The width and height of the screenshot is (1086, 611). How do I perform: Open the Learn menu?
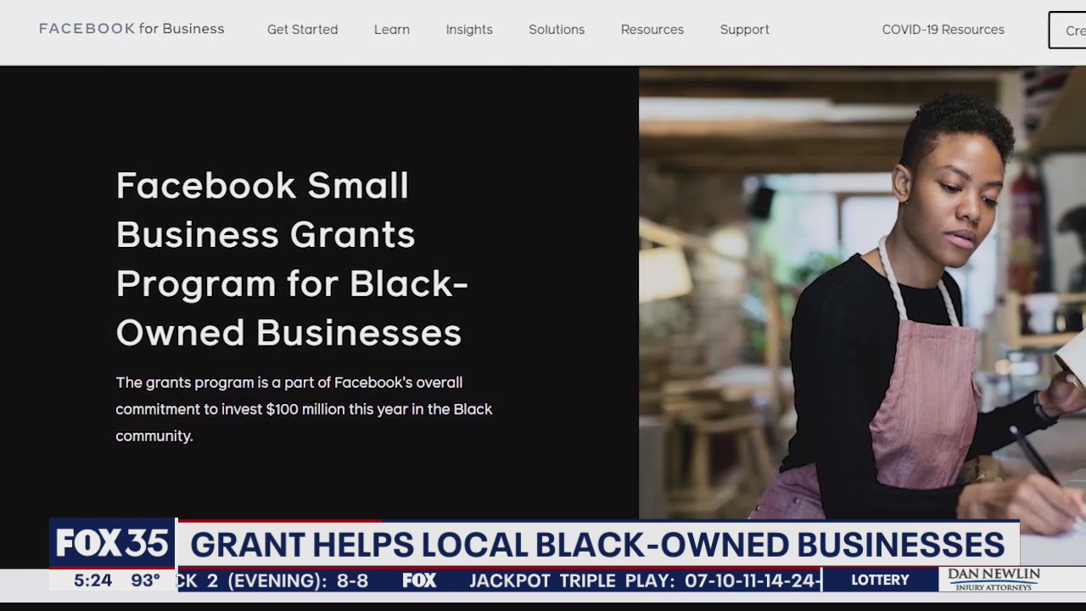pyautogui.click(x=392, y=29)
